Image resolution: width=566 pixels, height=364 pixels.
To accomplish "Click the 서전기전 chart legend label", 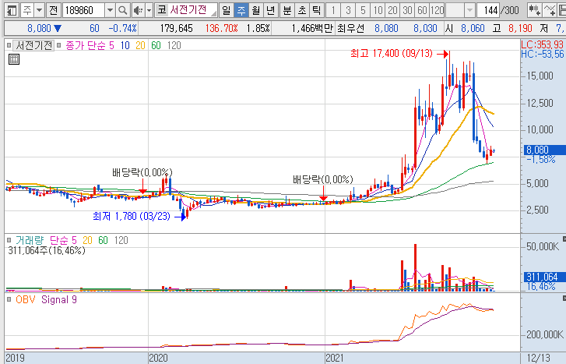I will [x=34, y=45].
